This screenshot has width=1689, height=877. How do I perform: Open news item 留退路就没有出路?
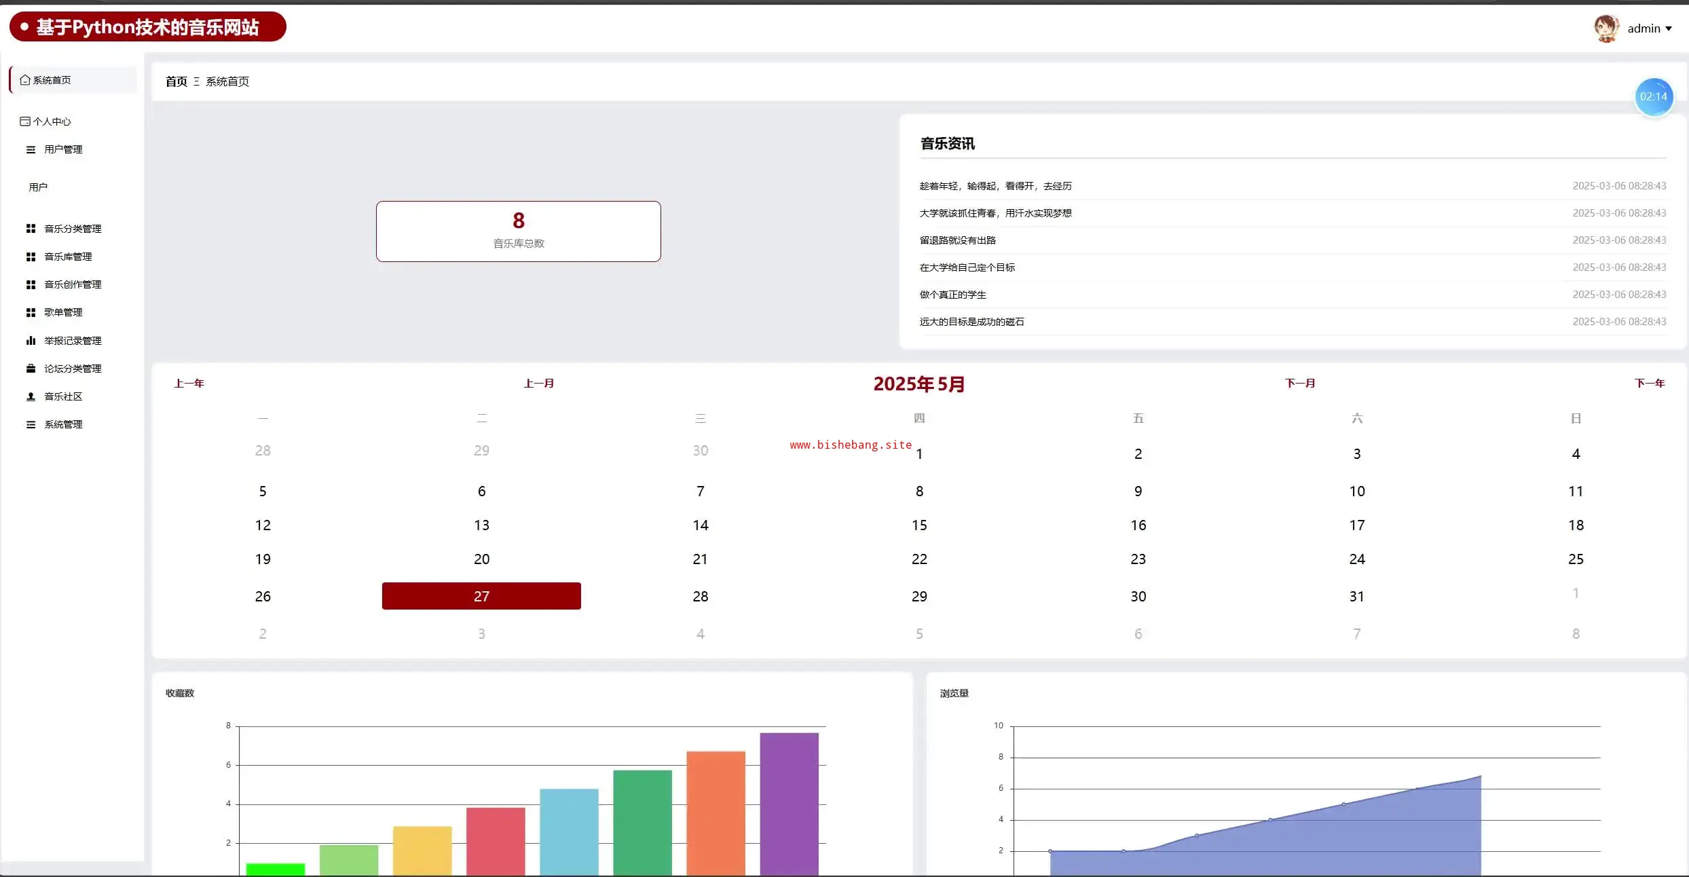click(957, 240)
